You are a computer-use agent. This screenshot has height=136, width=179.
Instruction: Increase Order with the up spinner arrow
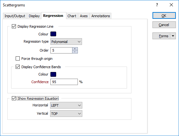[x=75, y=49]
